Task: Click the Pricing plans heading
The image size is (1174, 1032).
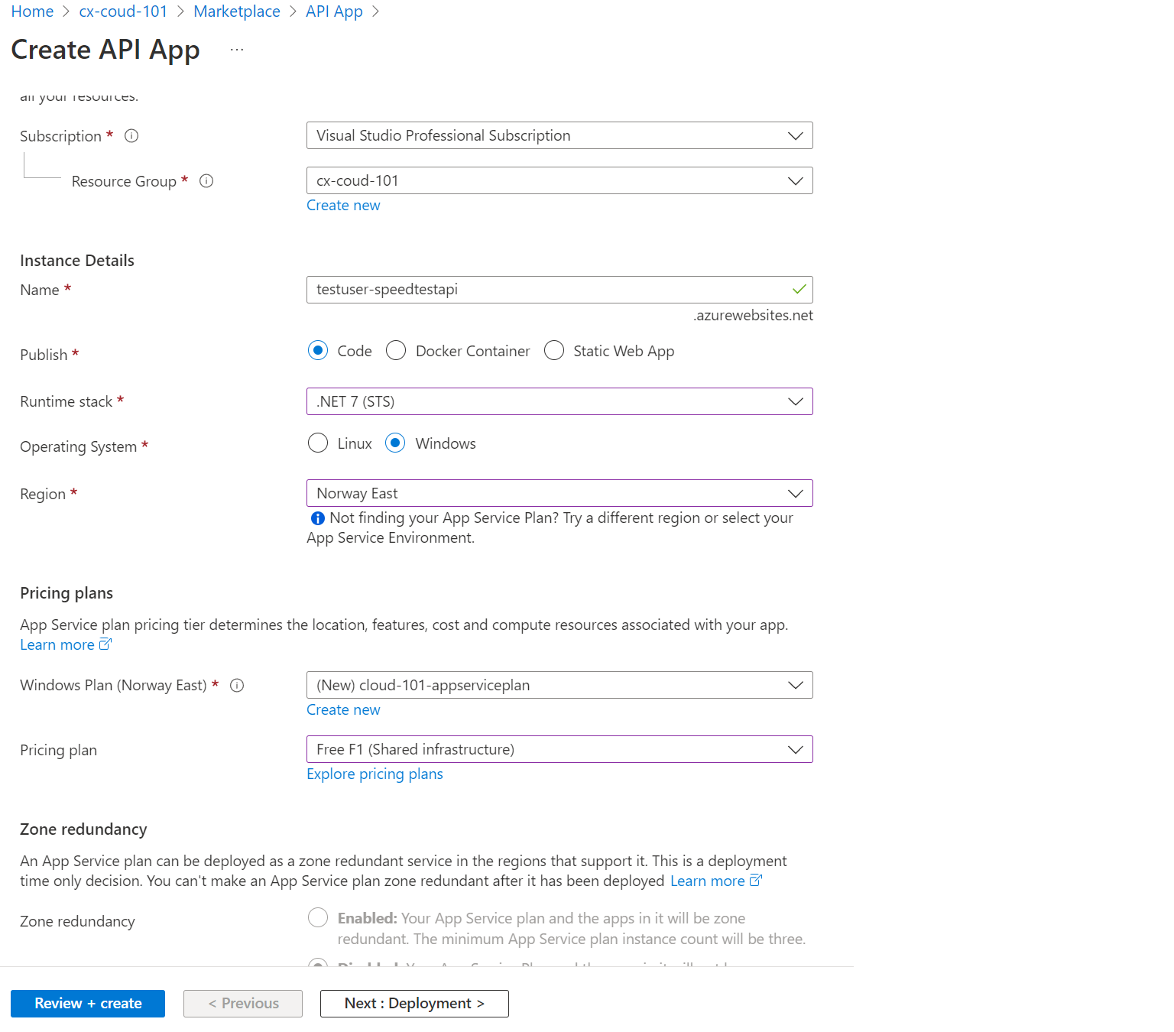Action: [x=66, y=593]
